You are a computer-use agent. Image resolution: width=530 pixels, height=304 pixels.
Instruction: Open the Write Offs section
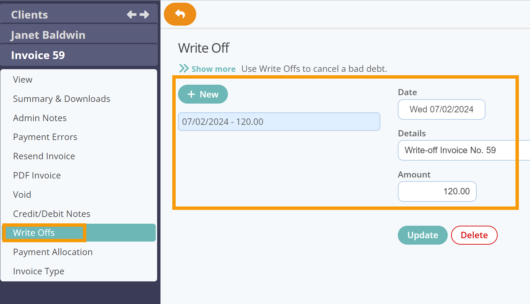tap(34, 232)
